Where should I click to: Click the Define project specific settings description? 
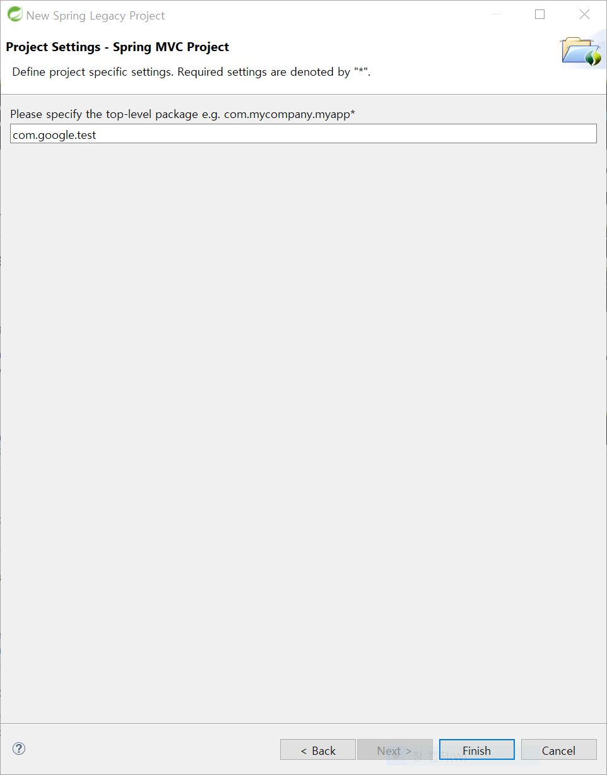pos(191,72)
